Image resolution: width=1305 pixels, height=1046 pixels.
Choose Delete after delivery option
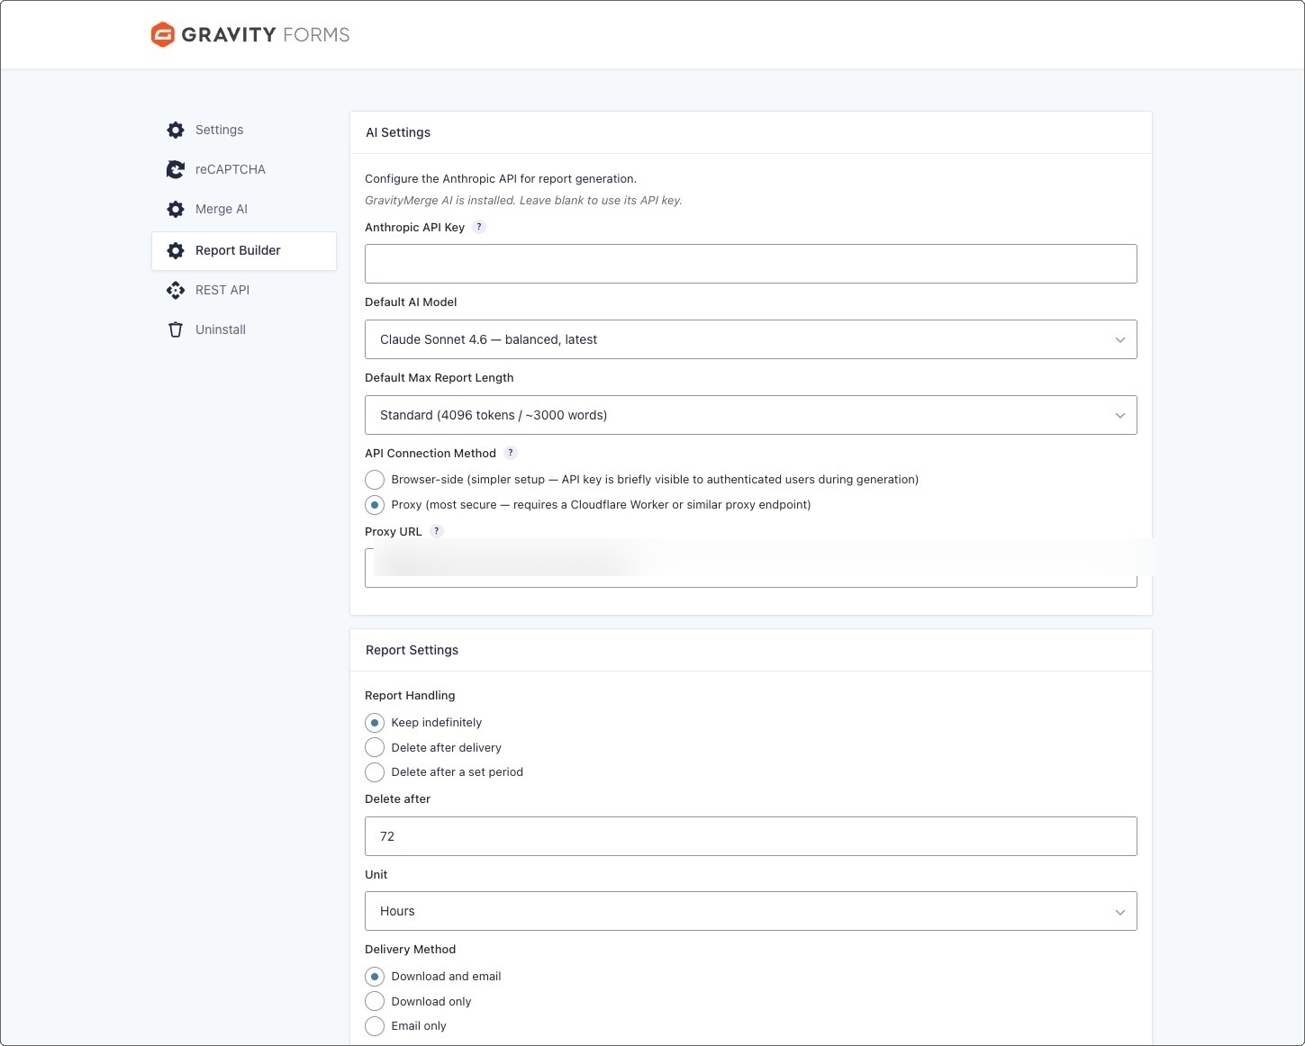point(375,747)
